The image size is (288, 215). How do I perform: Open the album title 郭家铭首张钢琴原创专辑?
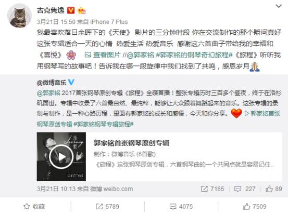point(131,143)
